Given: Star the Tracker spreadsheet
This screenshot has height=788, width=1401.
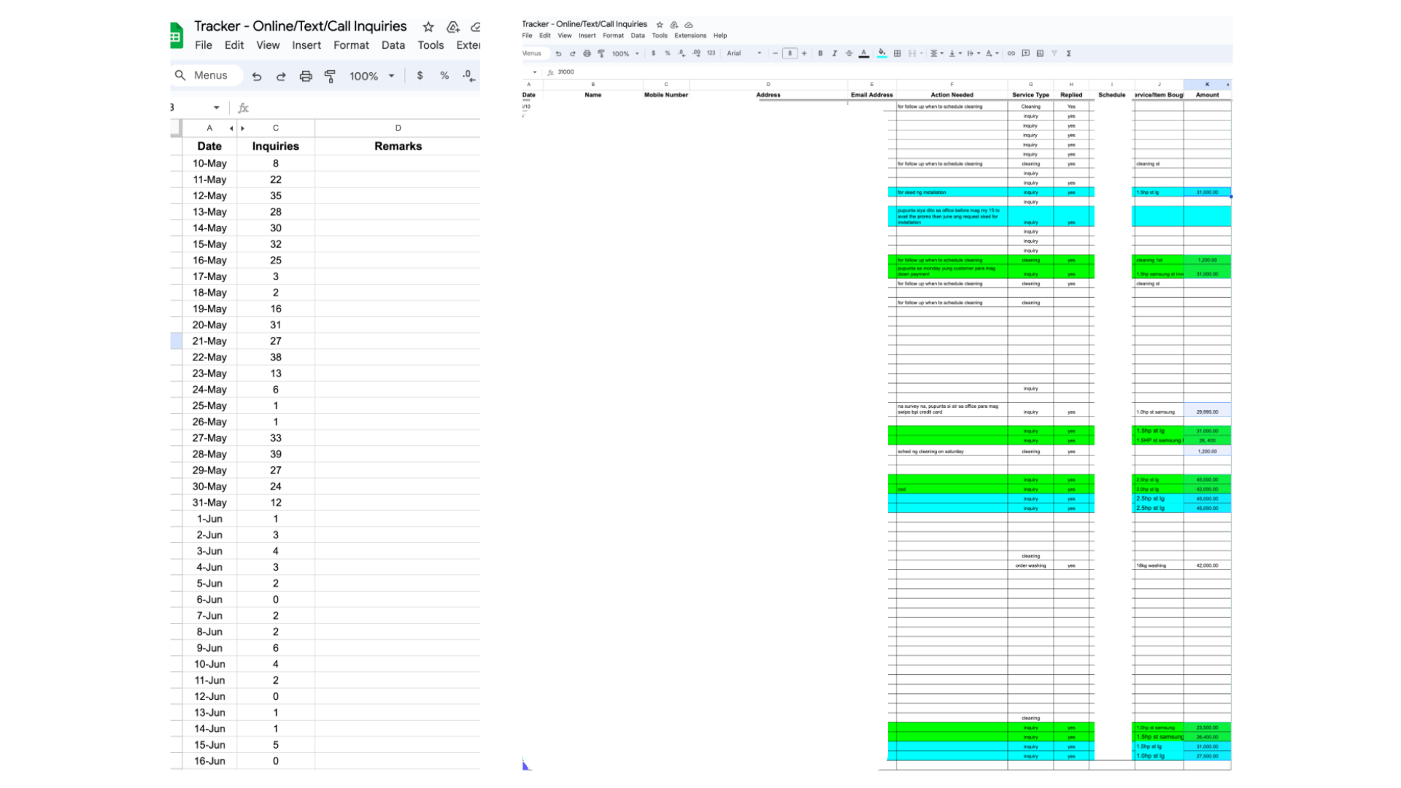Looking at the screenshot, I should (x=660, y=24).
